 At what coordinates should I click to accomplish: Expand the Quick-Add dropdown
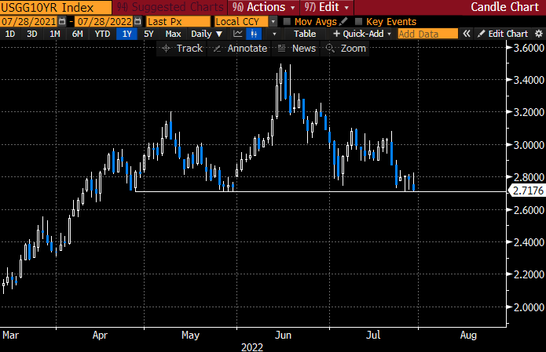click(362, 34)
